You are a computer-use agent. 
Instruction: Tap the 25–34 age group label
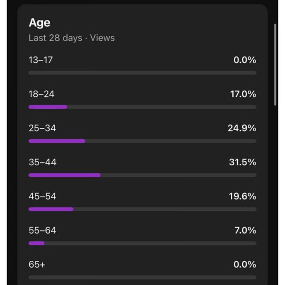coord(42,128)
